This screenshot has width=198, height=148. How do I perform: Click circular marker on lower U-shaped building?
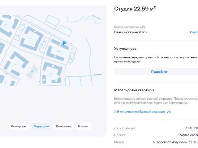[53, 66]
